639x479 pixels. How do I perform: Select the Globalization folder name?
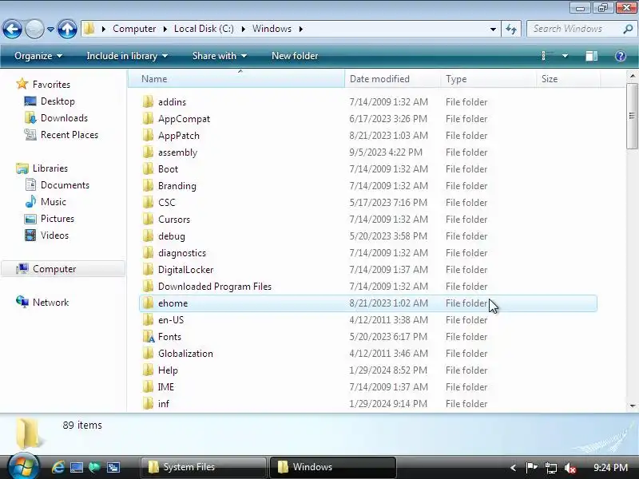pyautogui.click(x=185, y=354)
